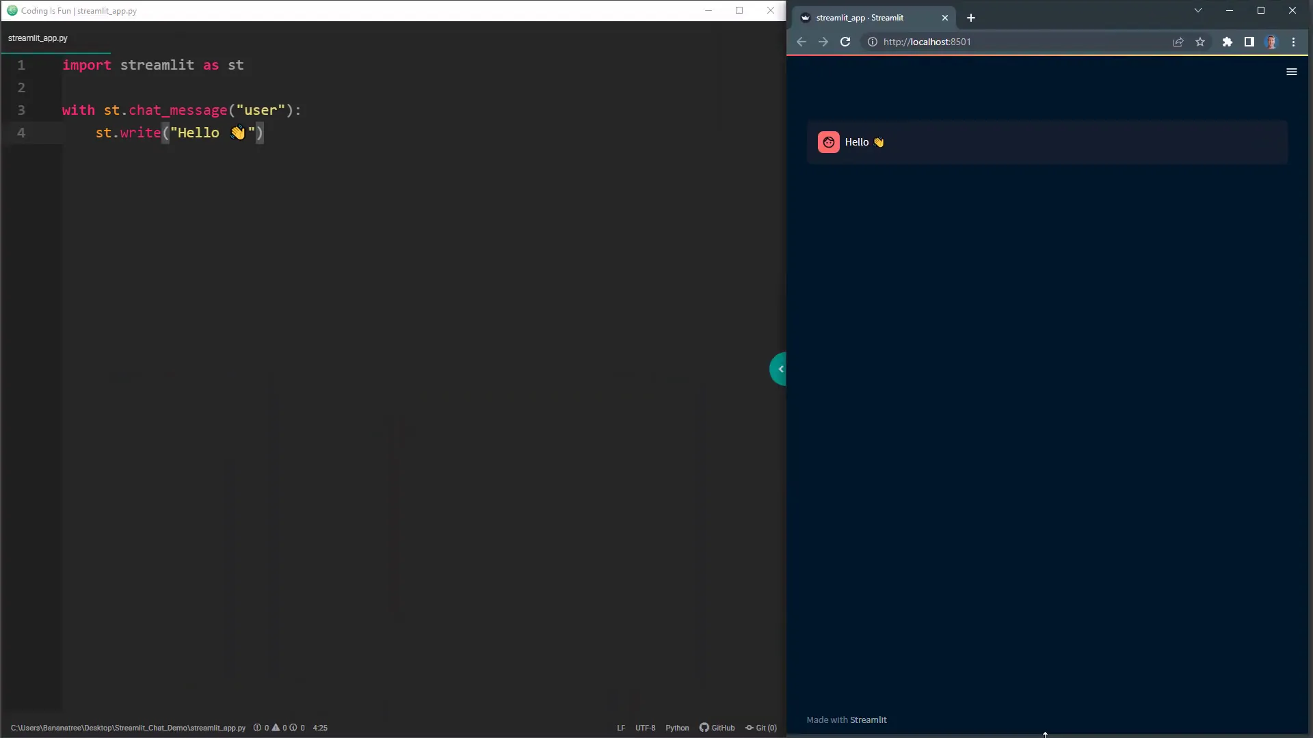The image size is (1313, 738).
Task: Toggle the bookmark star for the current page
Action: [1201, 42]
